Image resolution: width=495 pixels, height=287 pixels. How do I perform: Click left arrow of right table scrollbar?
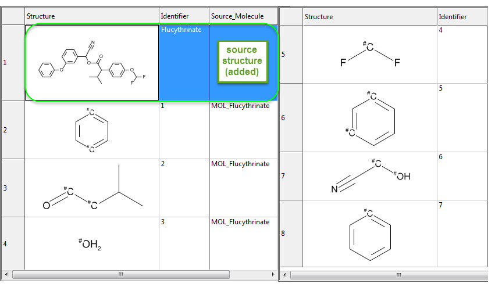click(285, 275)
